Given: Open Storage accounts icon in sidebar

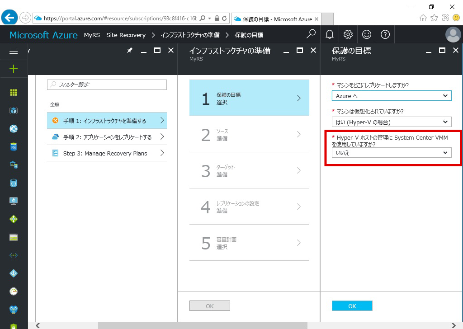Looking at the screenshot, I should [14, 237].
